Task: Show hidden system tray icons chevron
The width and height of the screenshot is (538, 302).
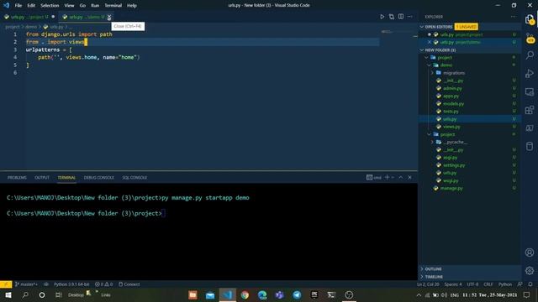Action: pos(419,294)
